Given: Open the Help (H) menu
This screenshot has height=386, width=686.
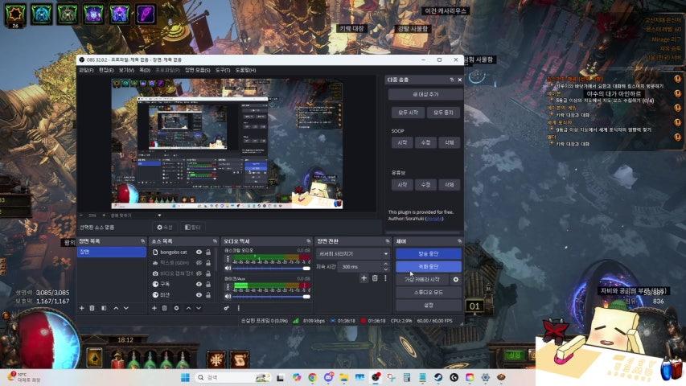Looking at the screenshot, I should point(245,70).
